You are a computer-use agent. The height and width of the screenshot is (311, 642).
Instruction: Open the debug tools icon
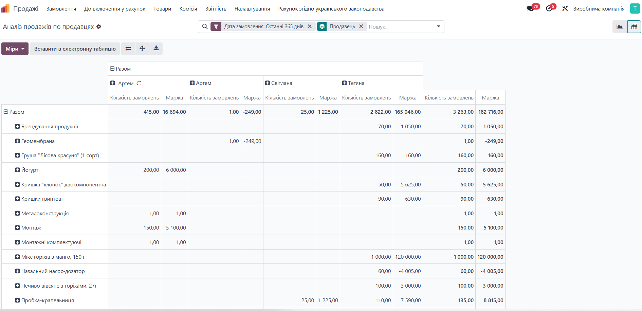click(565, 8)
